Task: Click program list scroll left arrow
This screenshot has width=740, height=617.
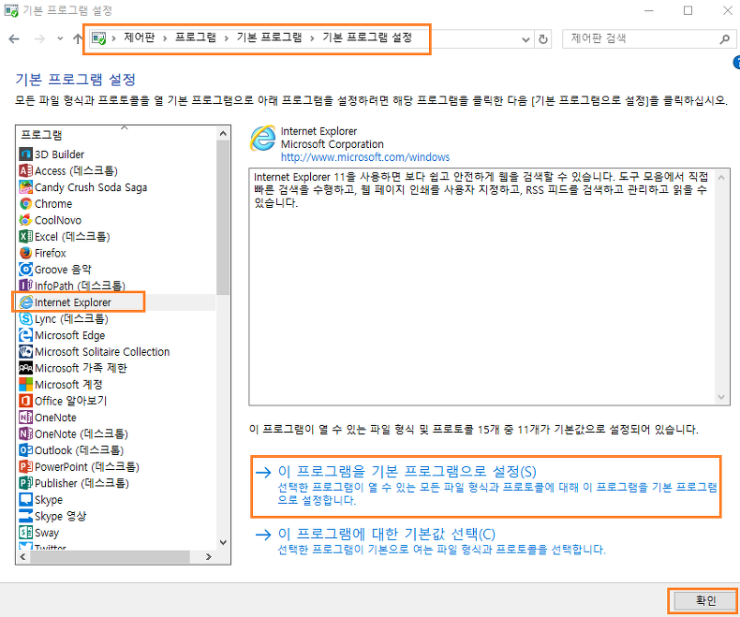Action: click(22, 557)
